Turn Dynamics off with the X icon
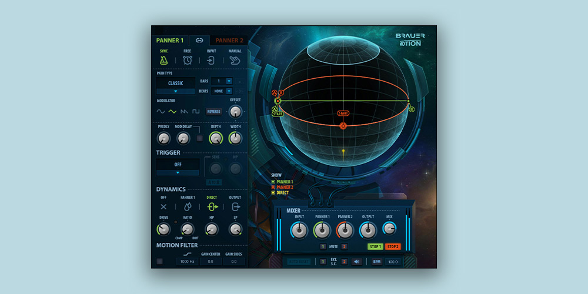Image resolution: width=588 pixels, height=294 pixels. tap(163, 207)
